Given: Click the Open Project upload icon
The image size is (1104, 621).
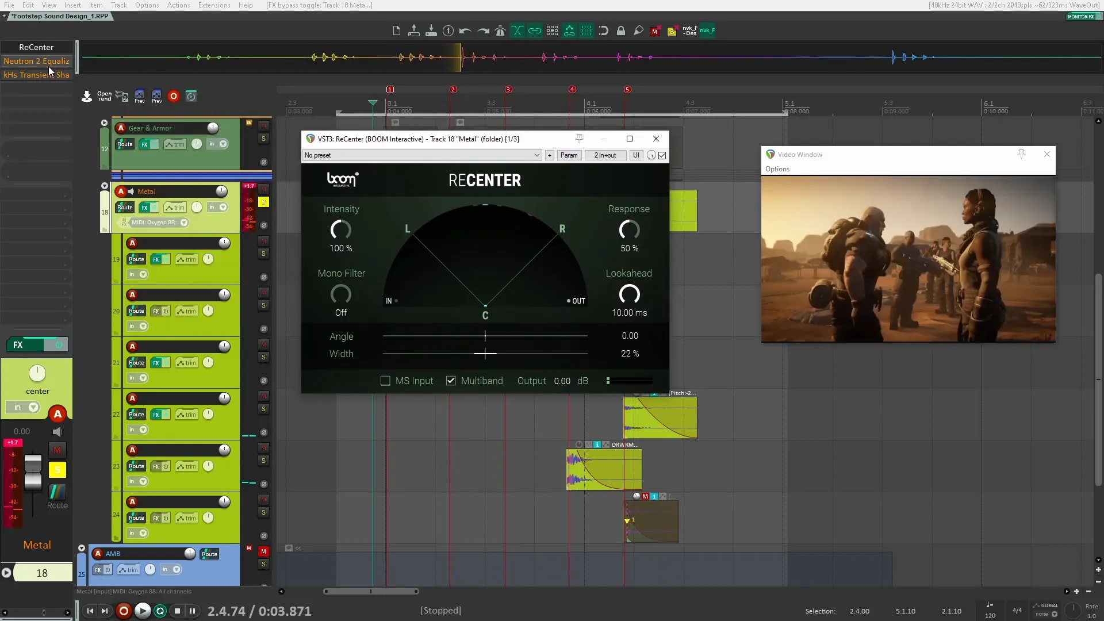Looking at the screenshot, I should [x=414, y=31].
